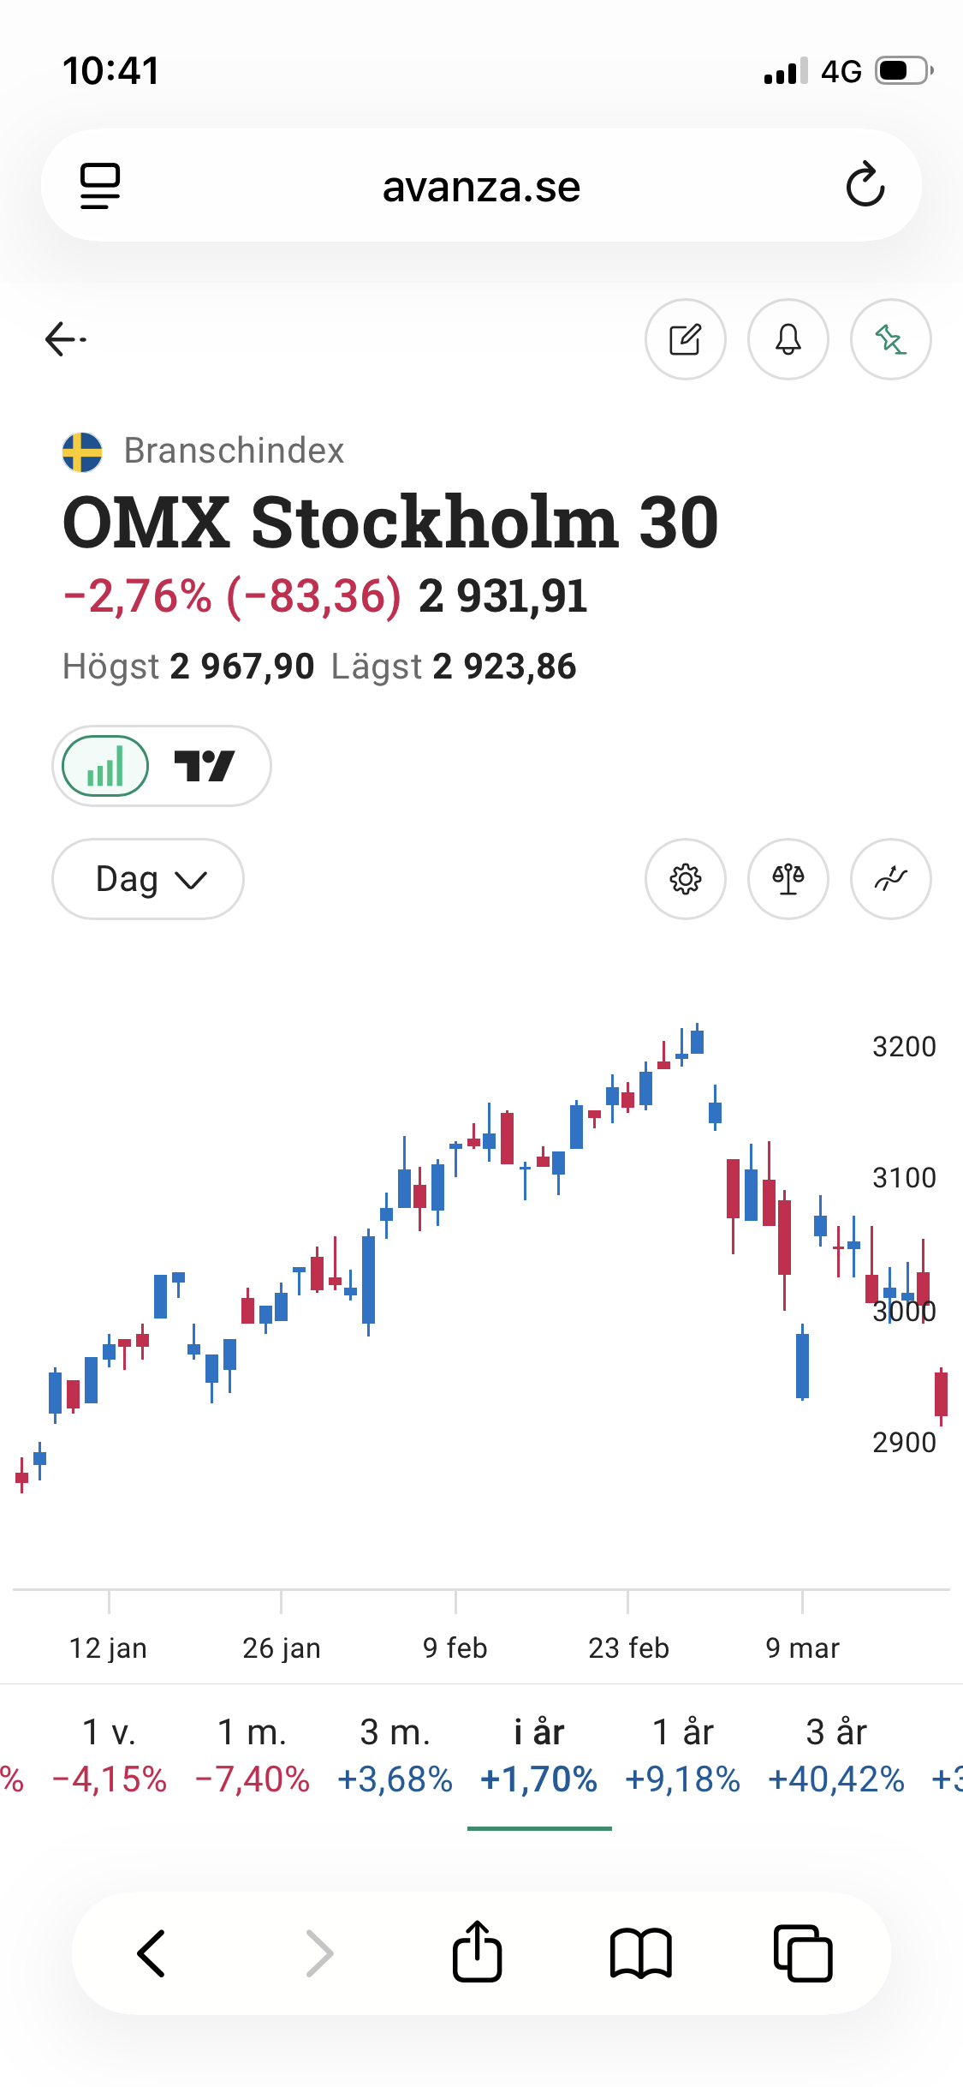Switch to standard Avanza bar chart view
Image resolution: width=963 pixels, height=2087 pixels.
(106, 766)
